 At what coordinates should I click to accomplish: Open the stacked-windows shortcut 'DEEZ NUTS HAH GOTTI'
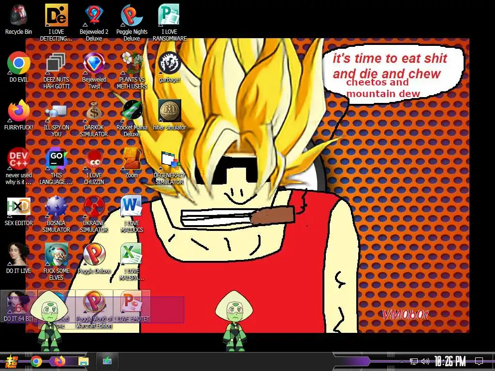point(56,71)
